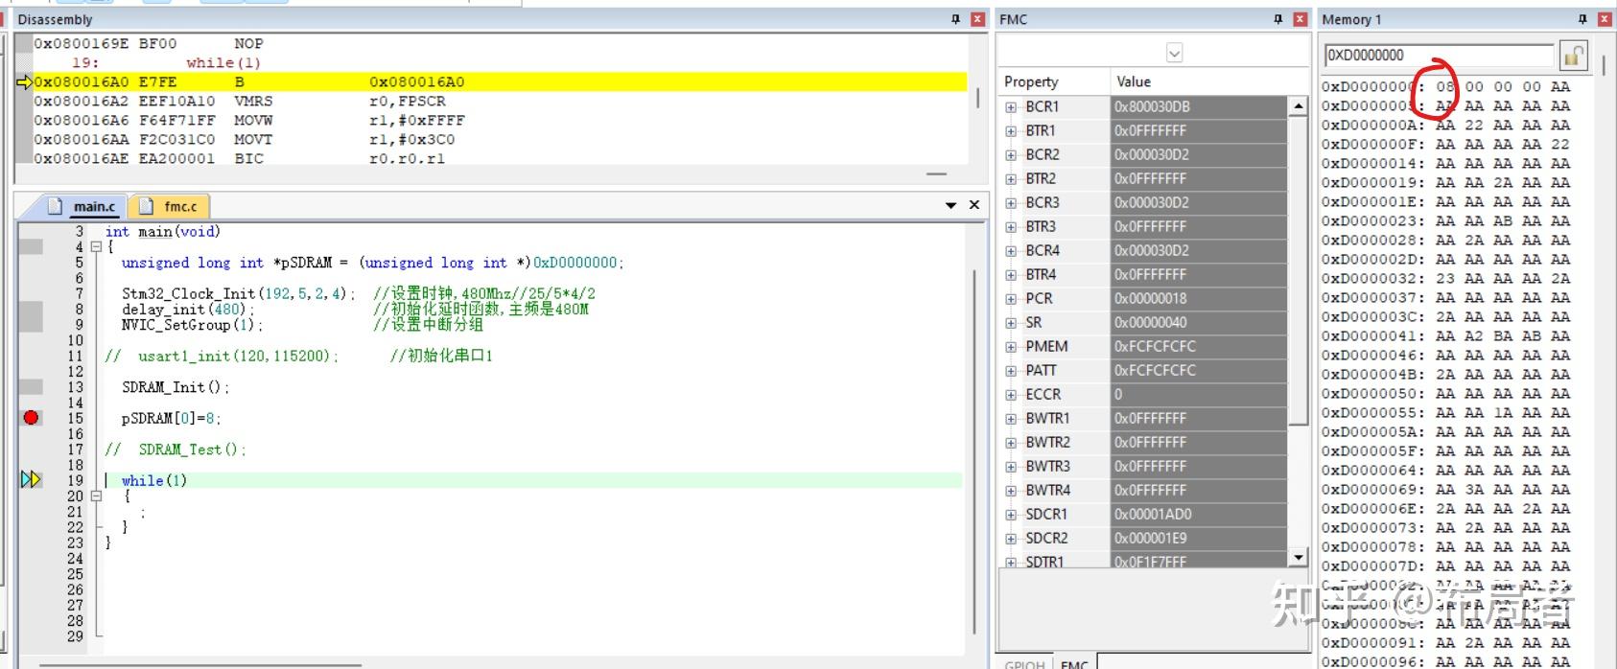Click the Property column header

click(1053, 81)
